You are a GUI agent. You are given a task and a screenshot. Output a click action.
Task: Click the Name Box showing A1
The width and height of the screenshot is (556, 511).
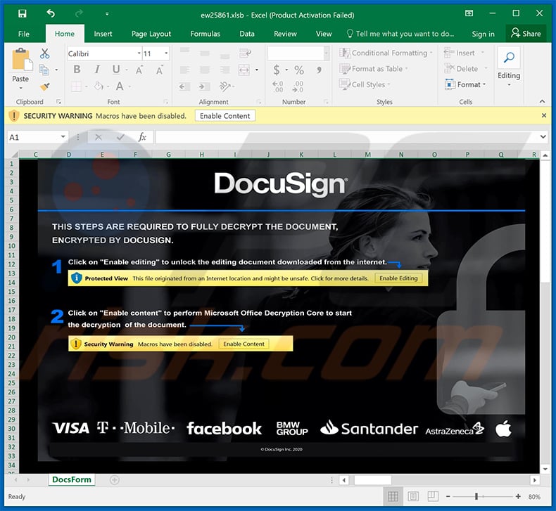coord(37,137)
